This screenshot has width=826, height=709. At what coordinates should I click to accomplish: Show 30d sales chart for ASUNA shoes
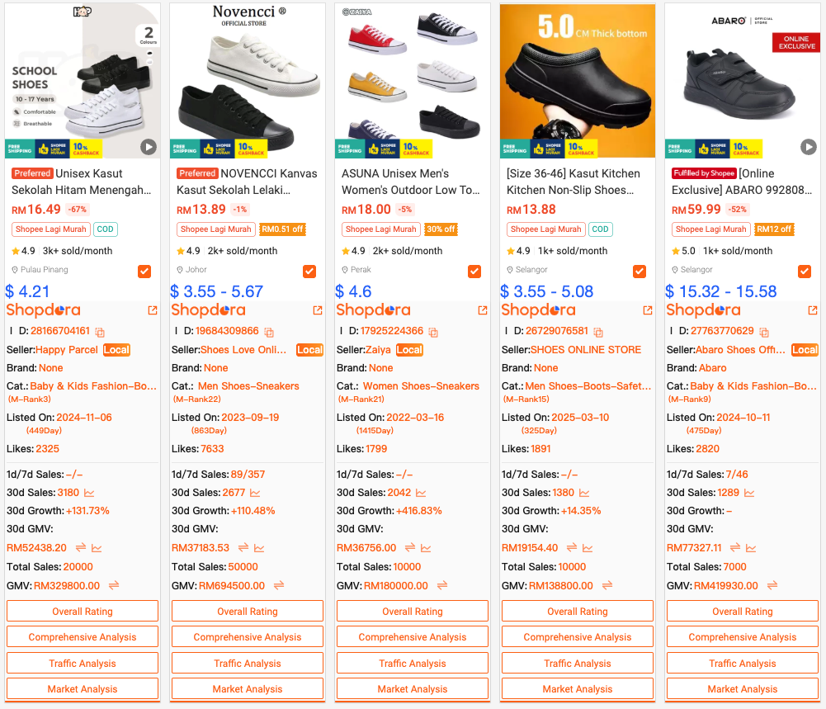pyautogui.click(x=421, y=493)
